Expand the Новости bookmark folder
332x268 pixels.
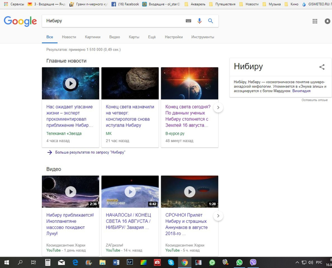(x=249, y=4)
